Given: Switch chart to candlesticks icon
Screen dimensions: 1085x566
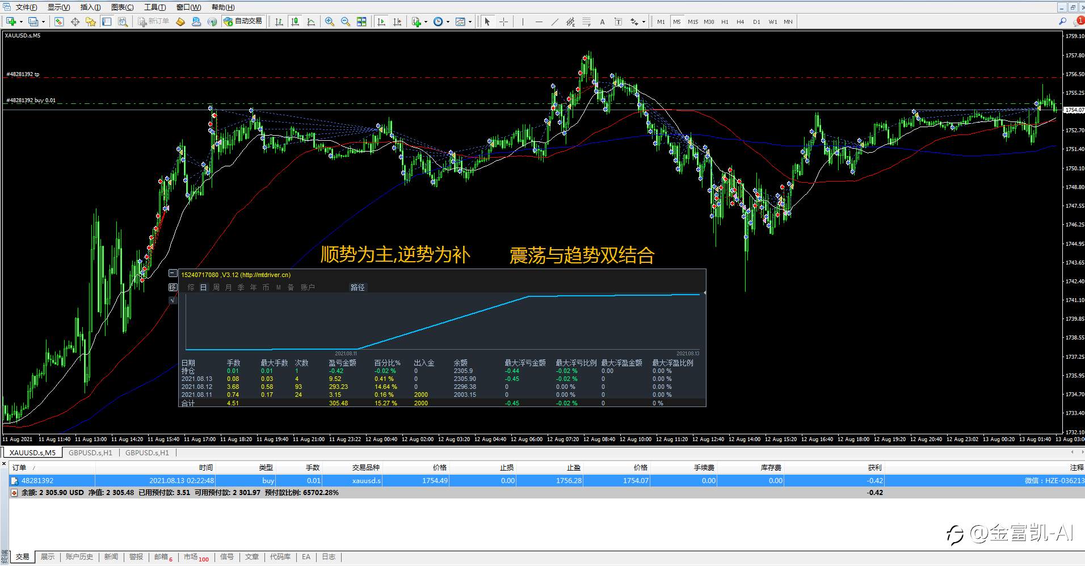Looking at the screenshot, I should point(295,22).
